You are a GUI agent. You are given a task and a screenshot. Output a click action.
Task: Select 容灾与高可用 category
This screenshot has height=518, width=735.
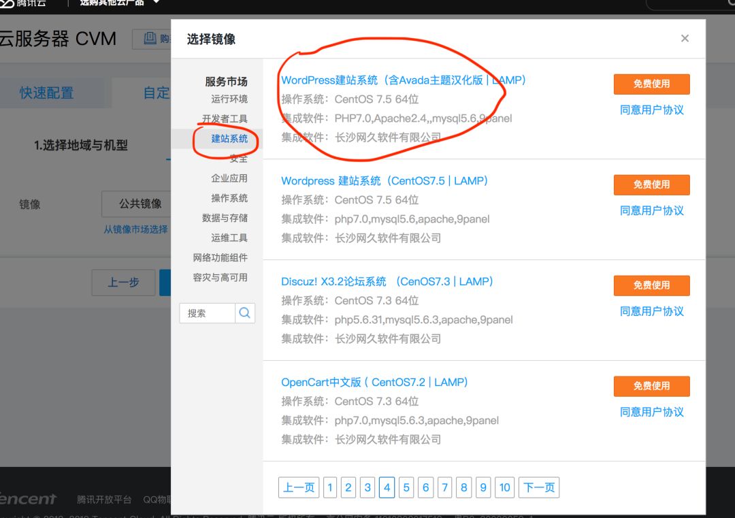[x=220, y=278]
